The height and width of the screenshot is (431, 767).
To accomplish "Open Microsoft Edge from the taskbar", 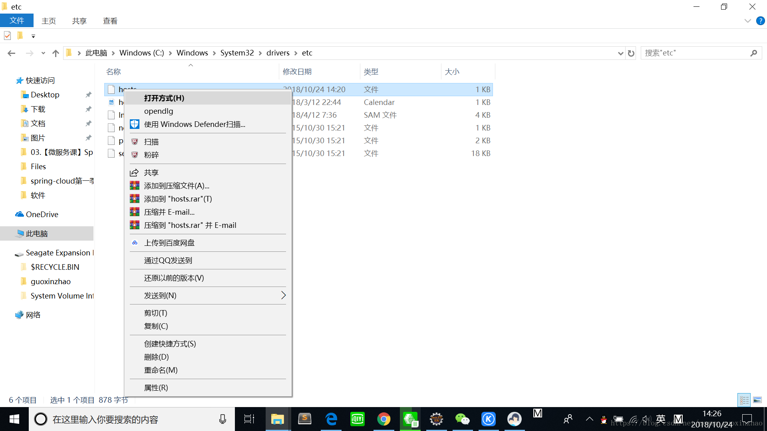I will click(331, 419).
